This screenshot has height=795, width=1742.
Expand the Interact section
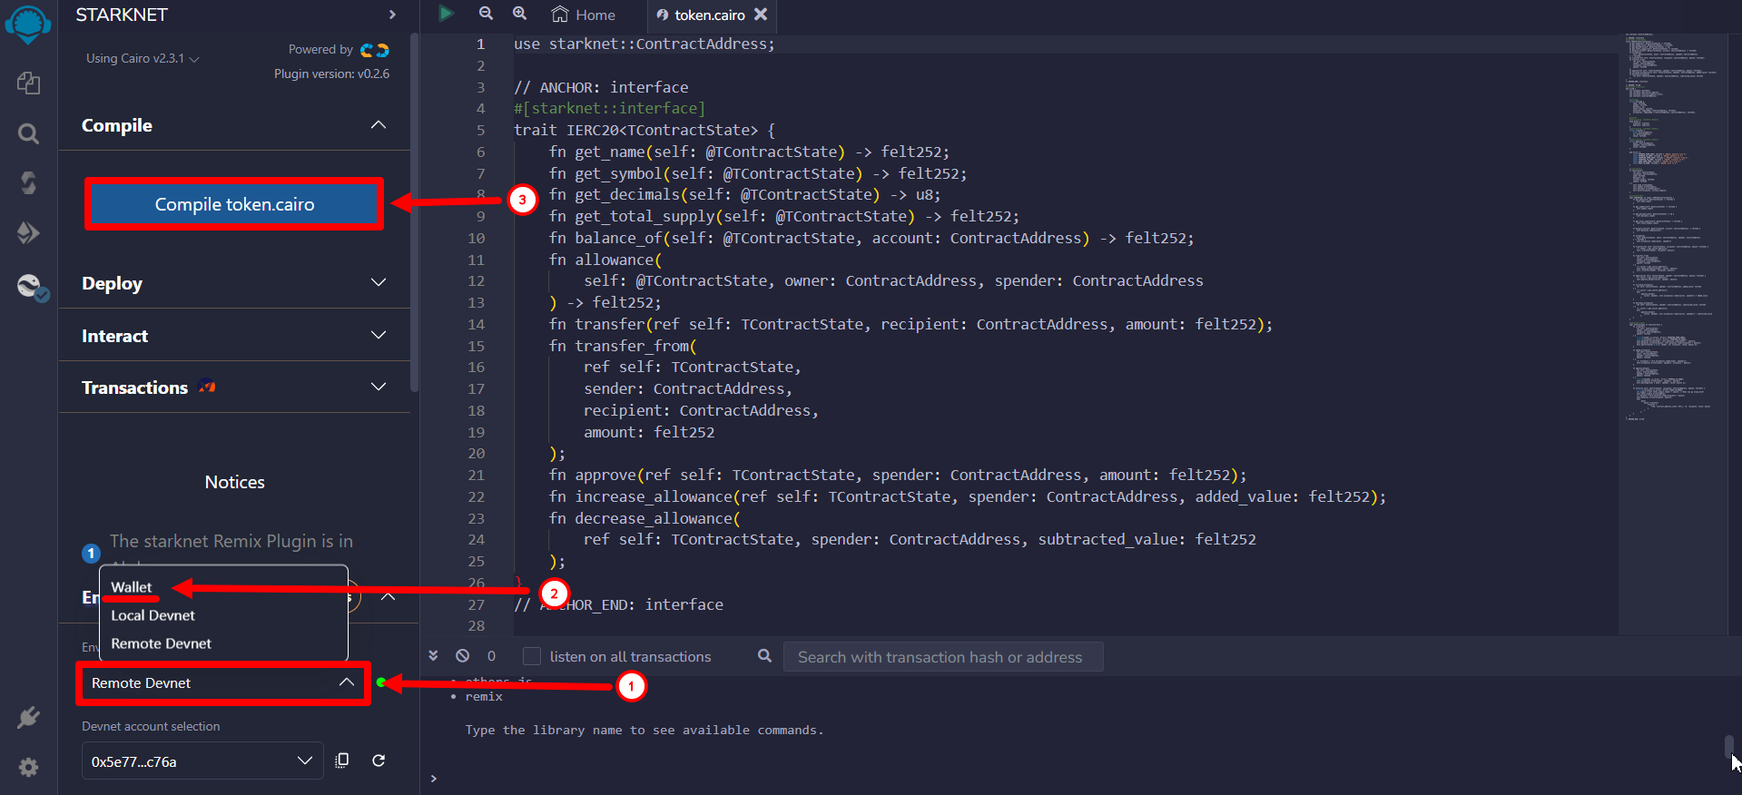[x=379, y=335]
